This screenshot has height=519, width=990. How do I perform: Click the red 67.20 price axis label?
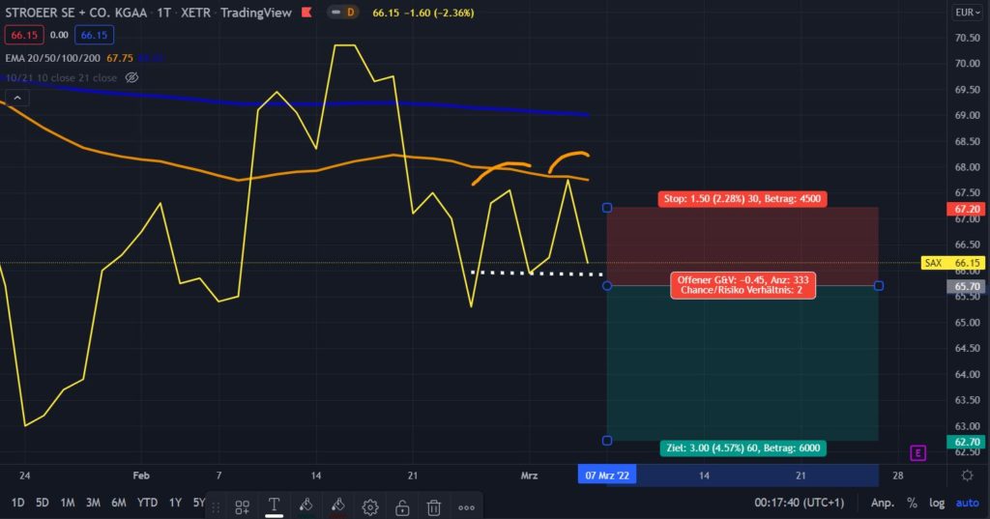967,209
